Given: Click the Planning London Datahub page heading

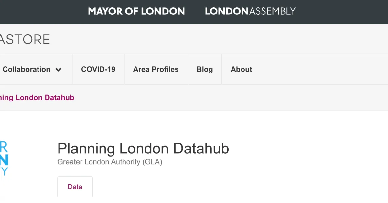Looking at the screenshot, I should tap(143, 149).
